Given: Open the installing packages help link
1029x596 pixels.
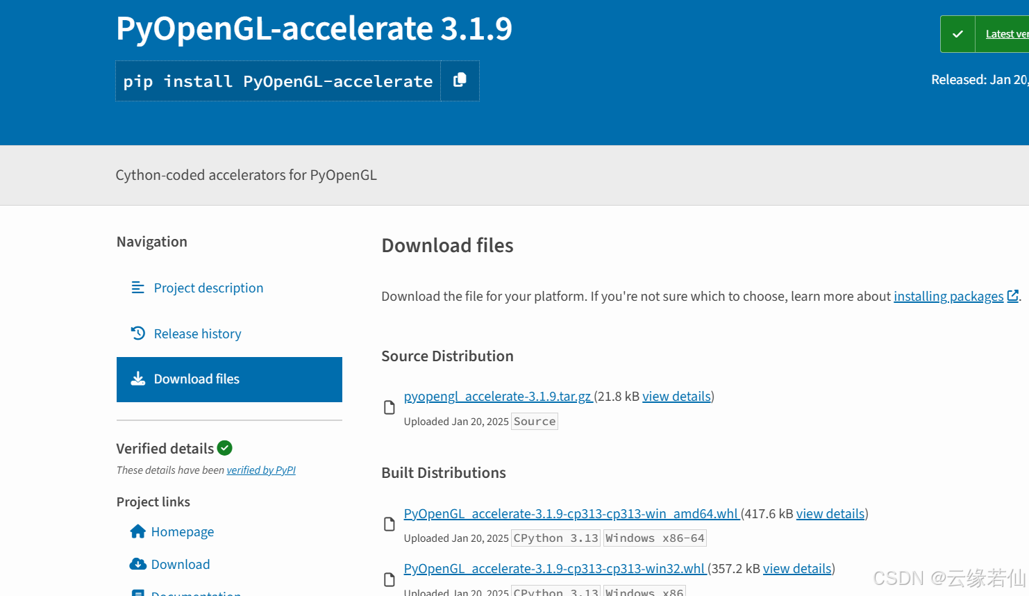Looking at the screenshot, I should click(x=948, y=296).
